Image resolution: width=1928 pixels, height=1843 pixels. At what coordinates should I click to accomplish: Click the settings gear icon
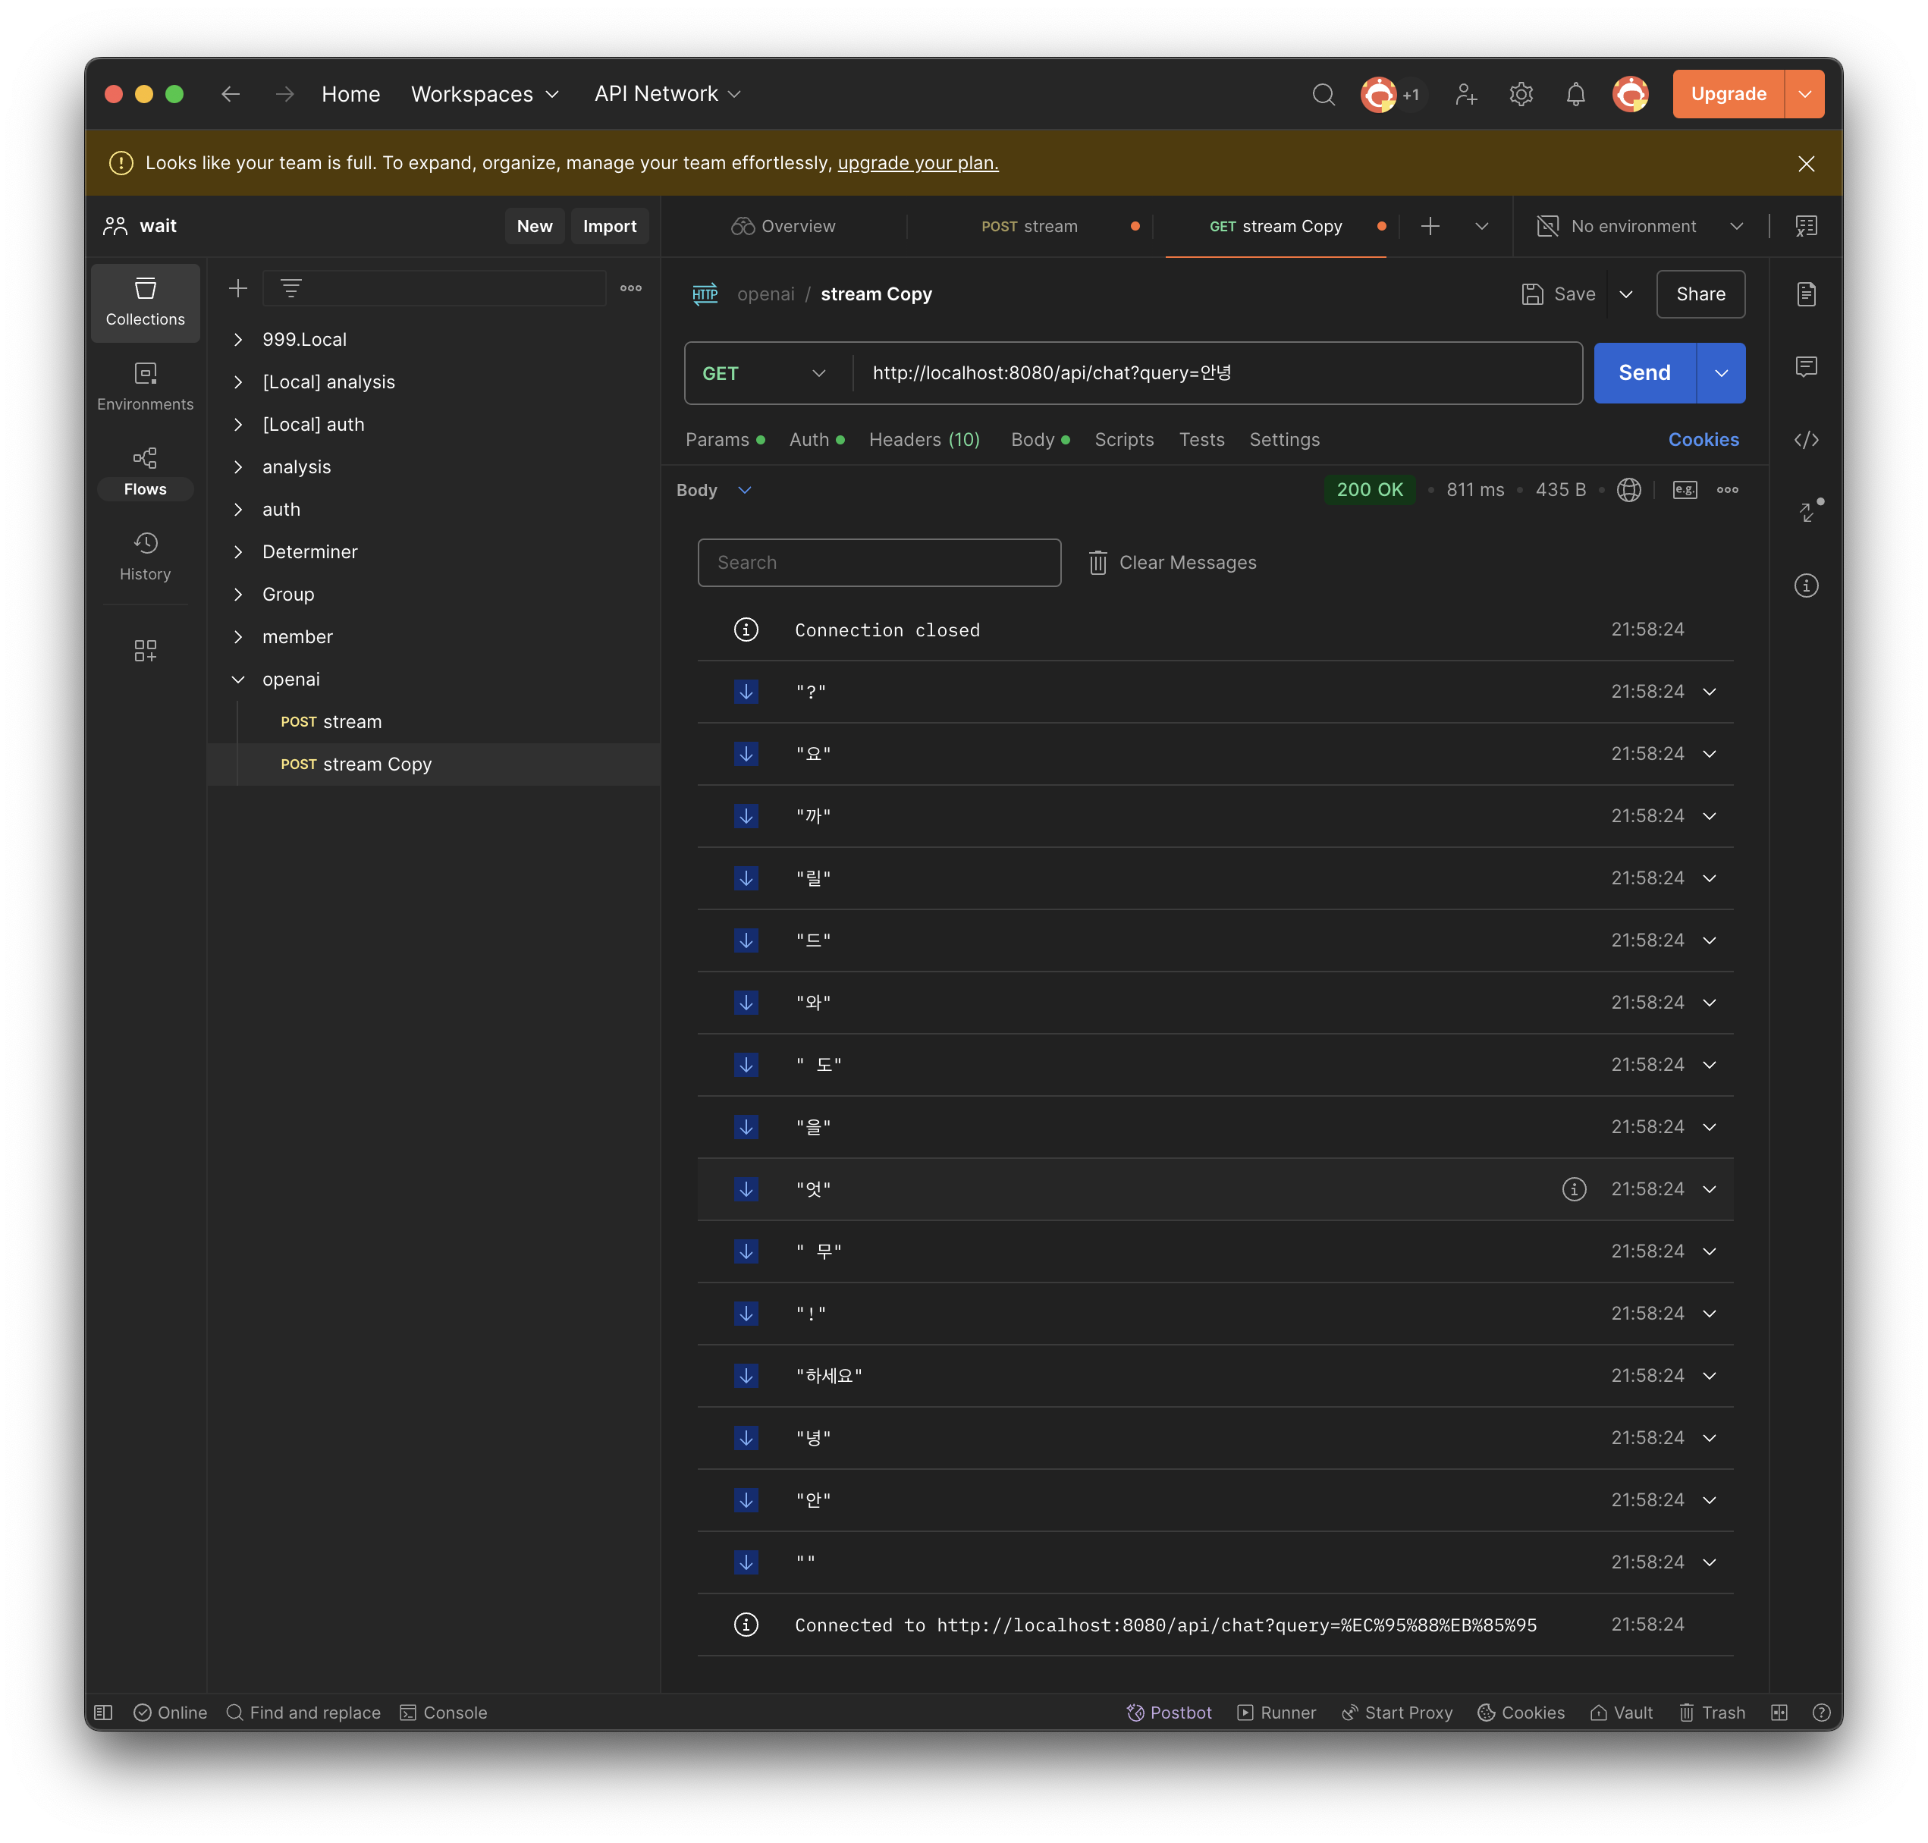tap(1520, 94)
